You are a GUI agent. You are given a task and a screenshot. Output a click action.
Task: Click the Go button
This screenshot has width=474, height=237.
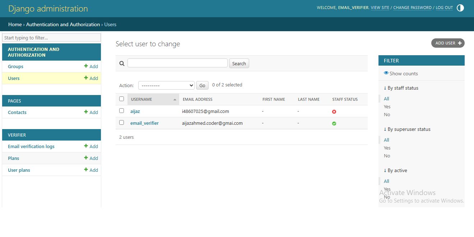[x=202, y=85]
